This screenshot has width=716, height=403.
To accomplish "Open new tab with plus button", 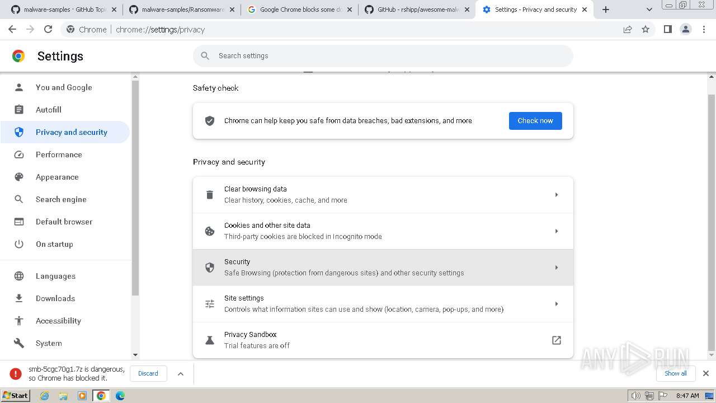I will pos(605,10).
